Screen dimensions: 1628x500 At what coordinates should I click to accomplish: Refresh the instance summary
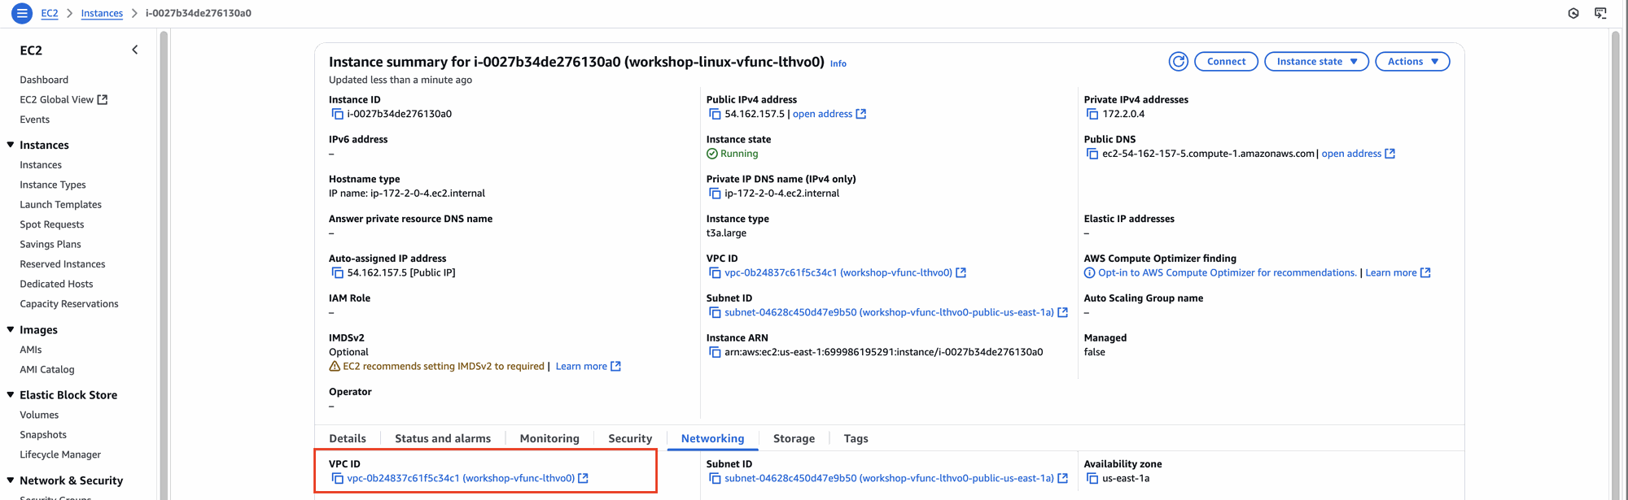point(1178,62)
